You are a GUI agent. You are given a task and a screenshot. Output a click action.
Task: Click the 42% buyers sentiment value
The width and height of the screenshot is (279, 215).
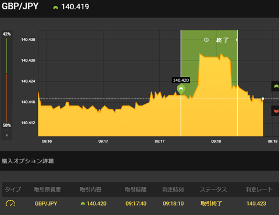tap(6, 34)
